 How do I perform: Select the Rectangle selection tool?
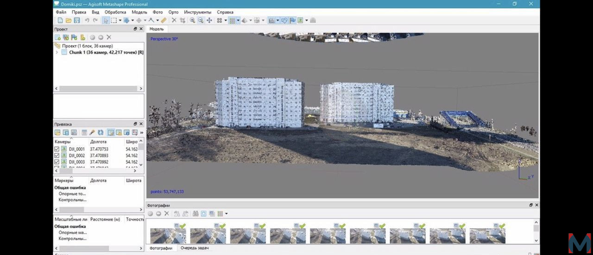114,20
